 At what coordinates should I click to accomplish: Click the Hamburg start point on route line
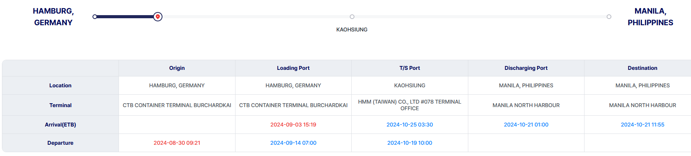point(95,17)
